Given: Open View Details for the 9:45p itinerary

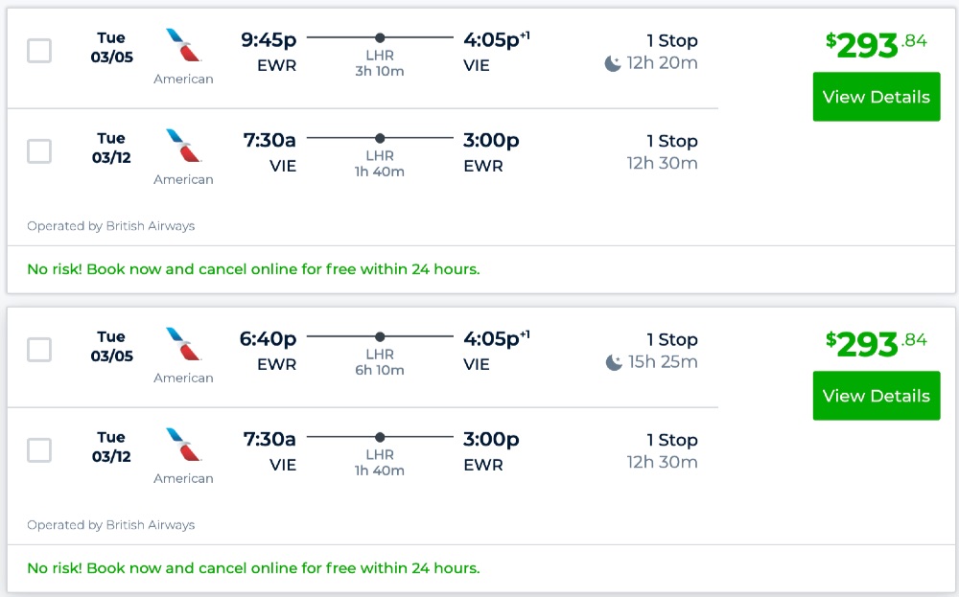Looking at the screenshot, I should (876, 97).
